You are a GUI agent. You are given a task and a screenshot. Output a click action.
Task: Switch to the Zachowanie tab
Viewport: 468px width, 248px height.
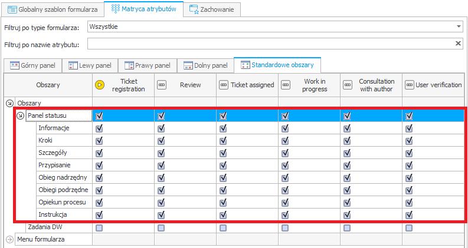pos(212,9)
